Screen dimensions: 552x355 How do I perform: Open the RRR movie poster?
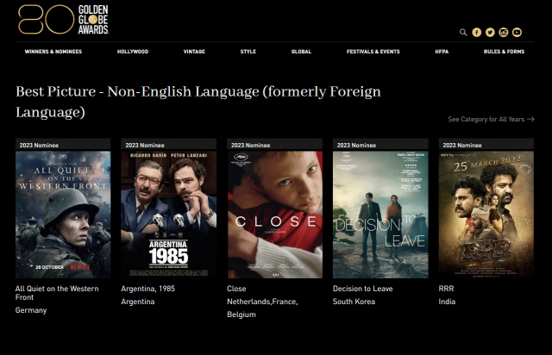[486, 215]
